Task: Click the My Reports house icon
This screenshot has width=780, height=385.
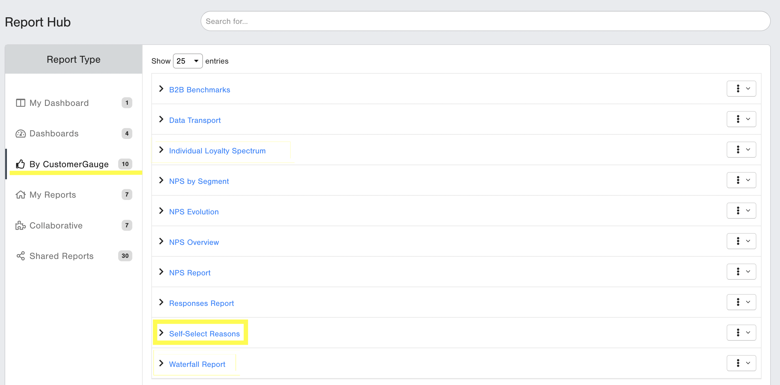Action: (x=20, y=195)
